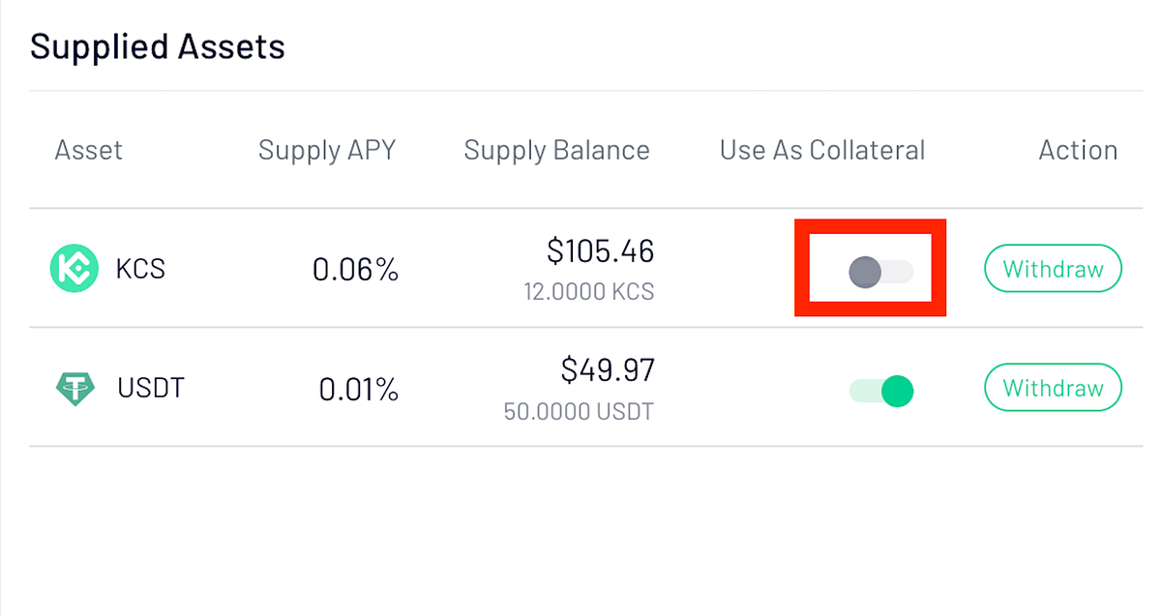
Task: Click the KCS 0.06% supply APY
Action: point(356,270)
